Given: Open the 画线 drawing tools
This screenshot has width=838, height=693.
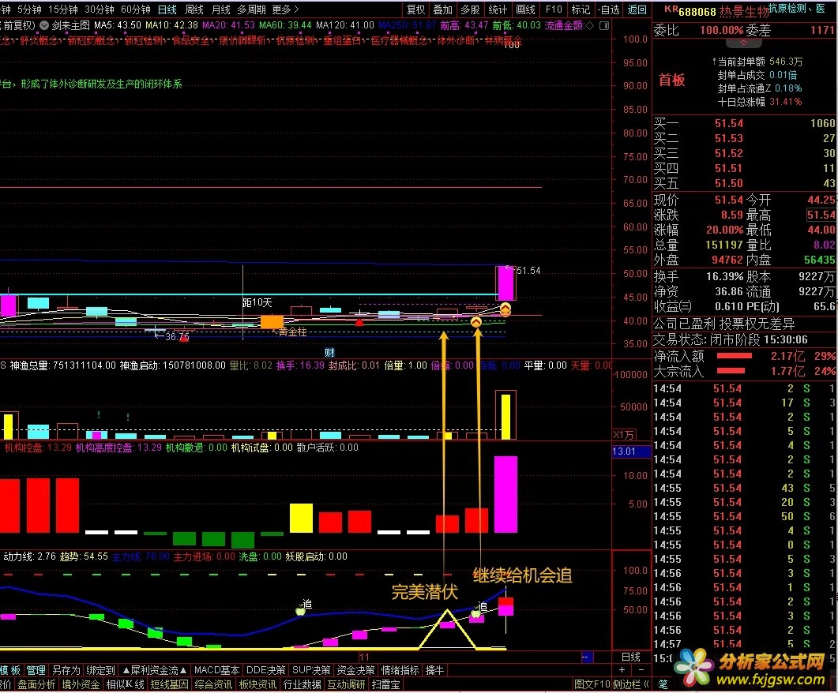Looking at the screenshot, I should click(525, 9).
